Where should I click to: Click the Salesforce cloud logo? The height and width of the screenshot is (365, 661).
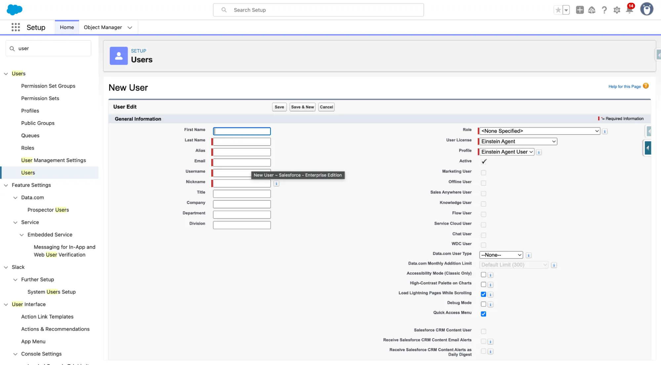[x=15, y=10]
